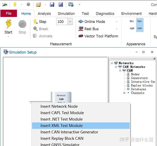The height and width of the screenshot is (146, 157).
Task: Click the globe window icon in quick access toolbar
Action: click(71, 4)
